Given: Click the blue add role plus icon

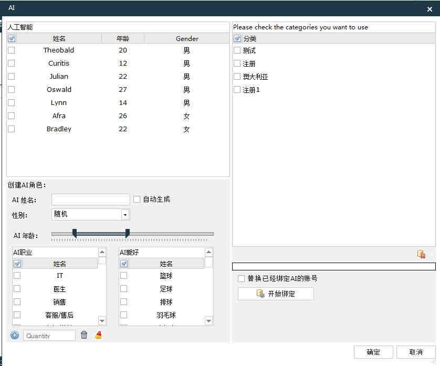Looking at the screenshot, I should click(x=15, y=335).
